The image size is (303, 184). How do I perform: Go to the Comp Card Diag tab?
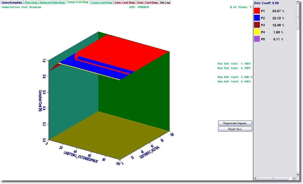click(x=101, y=2)
